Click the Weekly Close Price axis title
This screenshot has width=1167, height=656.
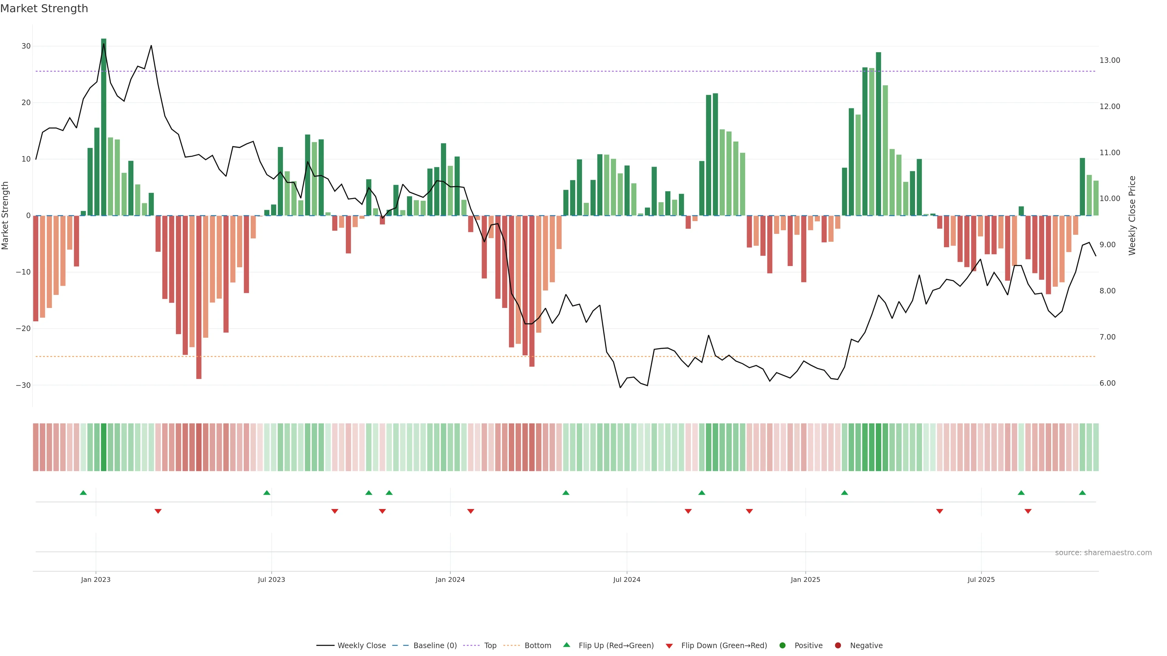(x=1132, y=216)
